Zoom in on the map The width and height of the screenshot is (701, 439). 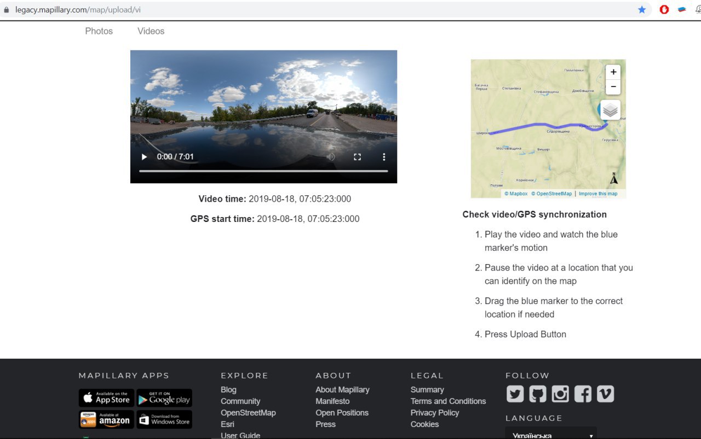613,72
